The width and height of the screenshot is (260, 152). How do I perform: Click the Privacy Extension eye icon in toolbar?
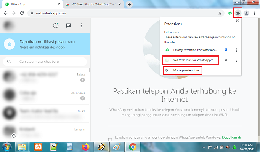tap(230, 13)
